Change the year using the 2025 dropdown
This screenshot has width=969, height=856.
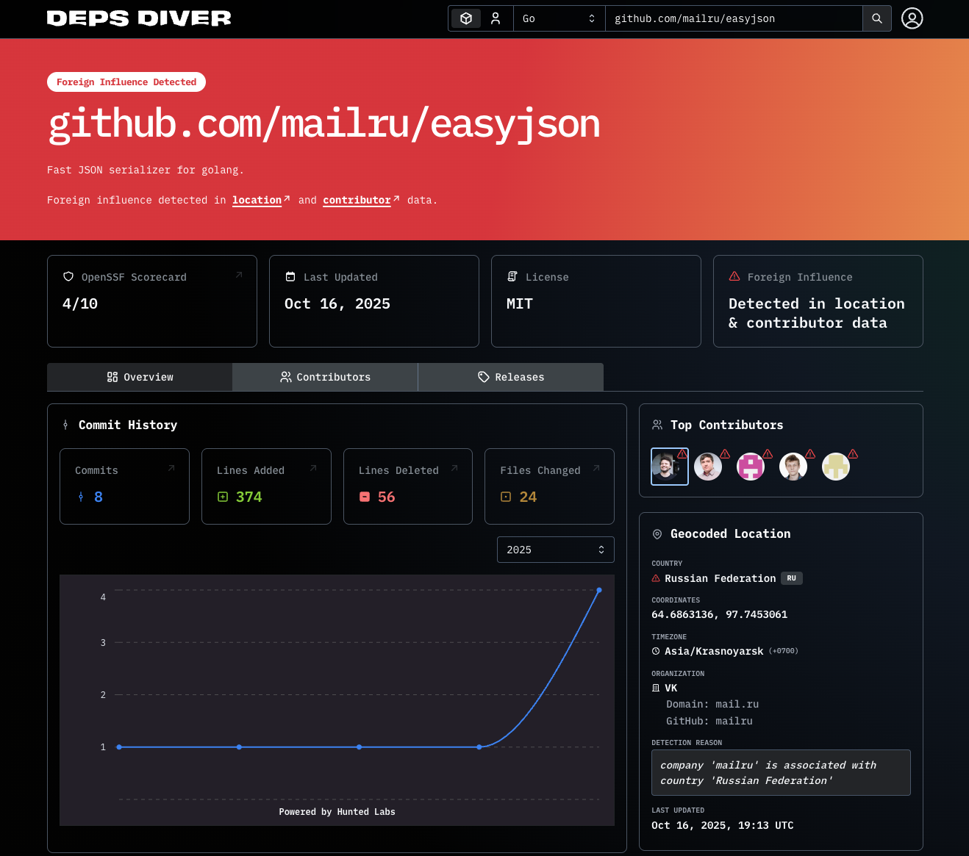coord(555,549)
